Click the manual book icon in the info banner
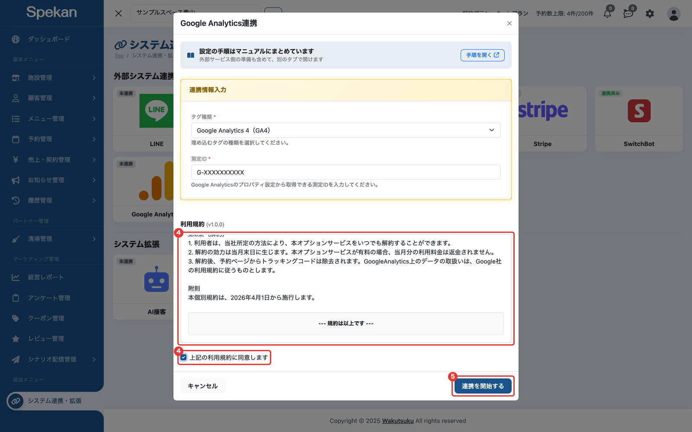The width and height of the screenshot is (692, 432). pyautogui.click(x=191, y=55)
